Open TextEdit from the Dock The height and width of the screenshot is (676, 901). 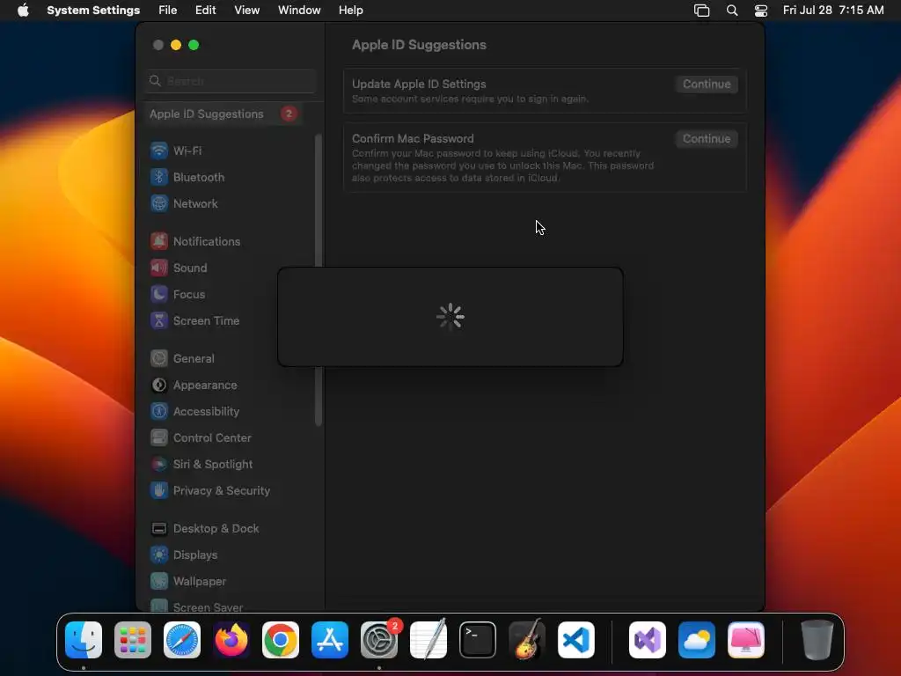pos(429,639)
